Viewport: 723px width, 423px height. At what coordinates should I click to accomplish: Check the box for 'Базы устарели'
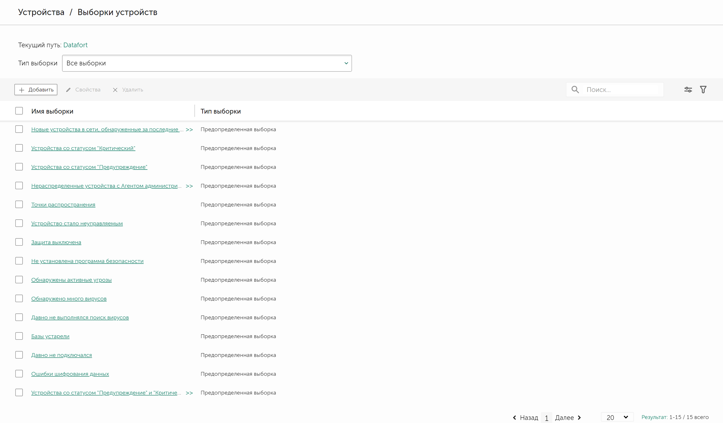pyautogui.click(x=19, y=336)
